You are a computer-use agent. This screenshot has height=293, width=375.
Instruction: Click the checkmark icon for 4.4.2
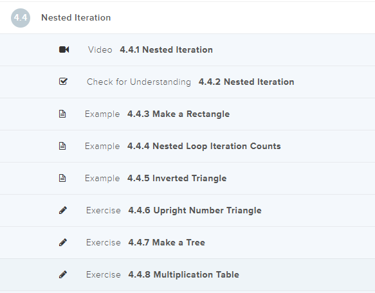coord(64,82)
